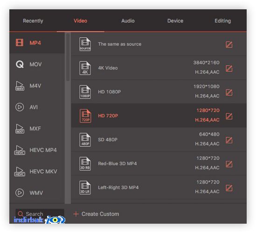
Task: Click the 1920*1080 resolution value
Action: (x=207, y=87)
